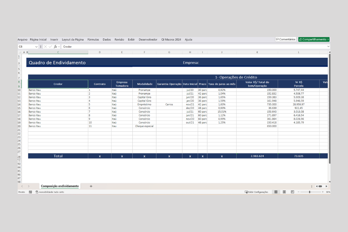The height and width of the screenshot is (232, 348).
Task: Zoom out using the minus icon
Action: [x=298, y=192]
